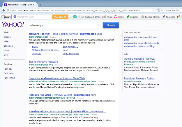This screenshot has width=182, height=127.
Task: Select the Anytime time filter
Action: (x=8, y=64)
